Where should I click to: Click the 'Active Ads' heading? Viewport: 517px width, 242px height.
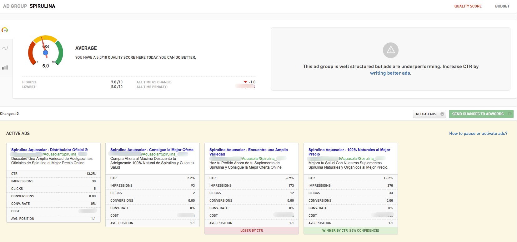(x=18, y=133)
